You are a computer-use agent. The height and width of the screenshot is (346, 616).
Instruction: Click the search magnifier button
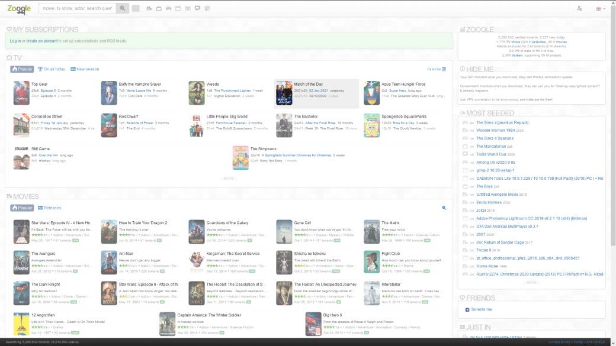123,8
